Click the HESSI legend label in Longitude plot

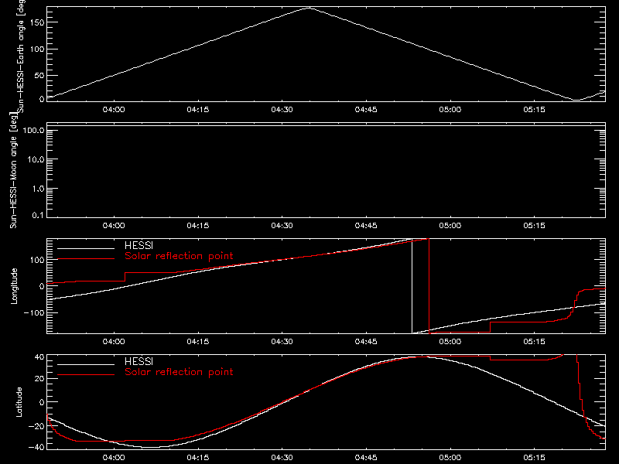tap(139, 246)
